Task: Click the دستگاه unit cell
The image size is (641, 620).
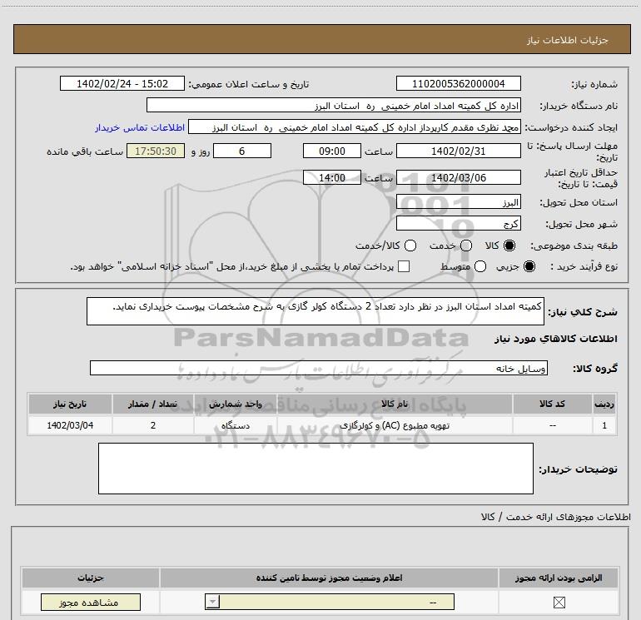Action: point(236,425)
